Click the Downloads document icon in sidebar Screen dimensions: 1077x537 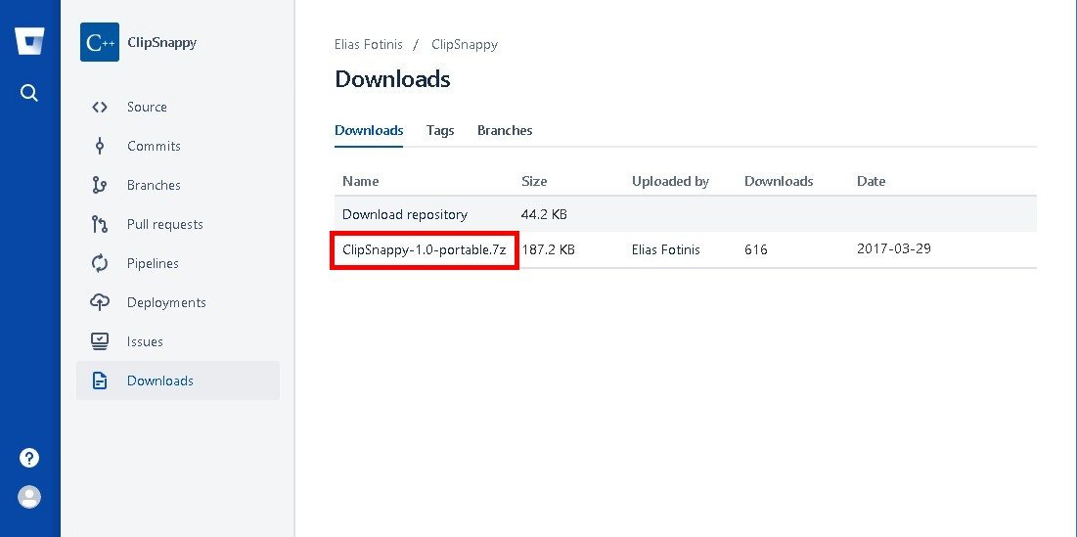(x=100, y=381)
